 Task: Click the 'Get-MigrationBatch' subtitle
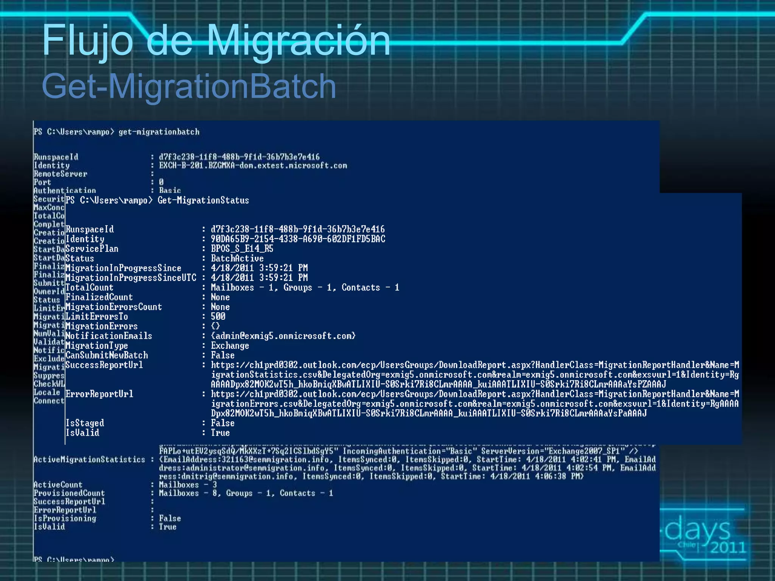[x=189, y=87]
